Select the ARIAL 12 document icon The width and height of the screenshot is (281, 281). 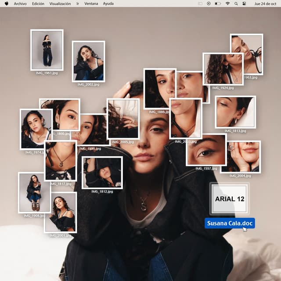coord(229,198)
